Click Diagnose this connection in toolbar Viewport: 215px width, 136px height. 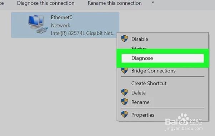click(46, 3)
